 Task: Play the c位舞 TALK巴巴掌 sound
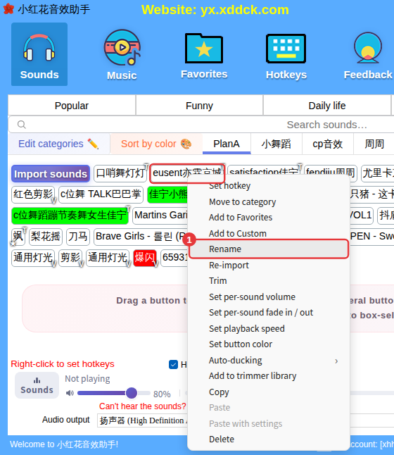click(x=101, y=194)
